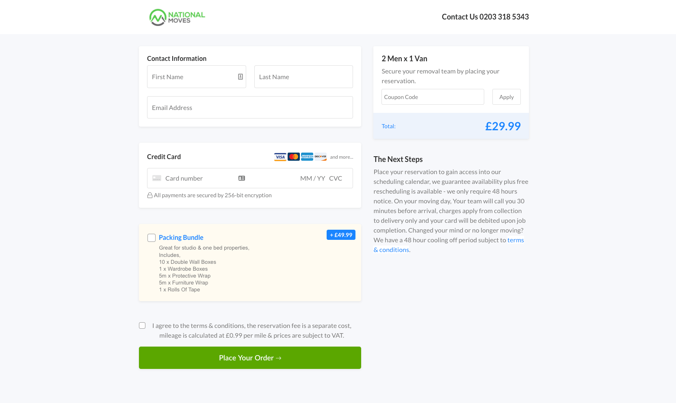
Task: Enable the Packing Bundle checkbox
Action: tap(152, 238)
